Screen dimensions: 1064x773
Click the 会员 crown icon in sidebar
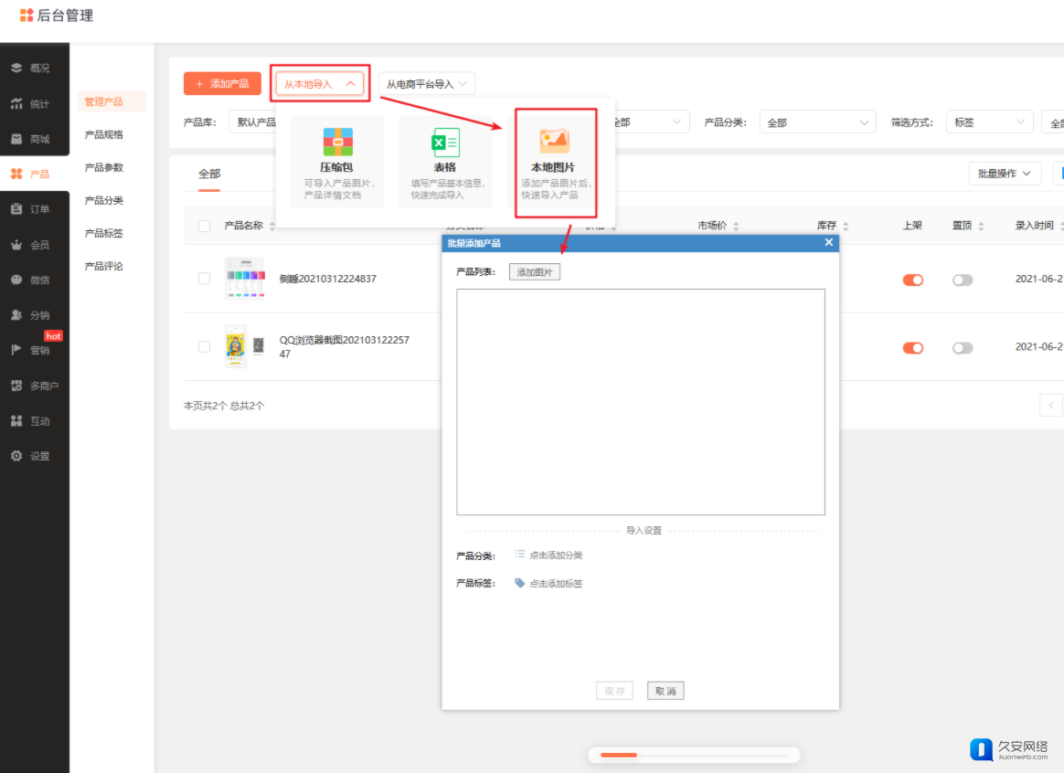point(16,245)
